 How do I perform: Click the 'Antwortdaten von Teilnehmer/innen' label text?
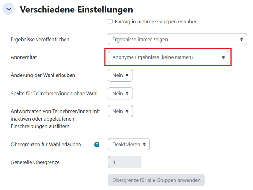[x=55, y=111]
